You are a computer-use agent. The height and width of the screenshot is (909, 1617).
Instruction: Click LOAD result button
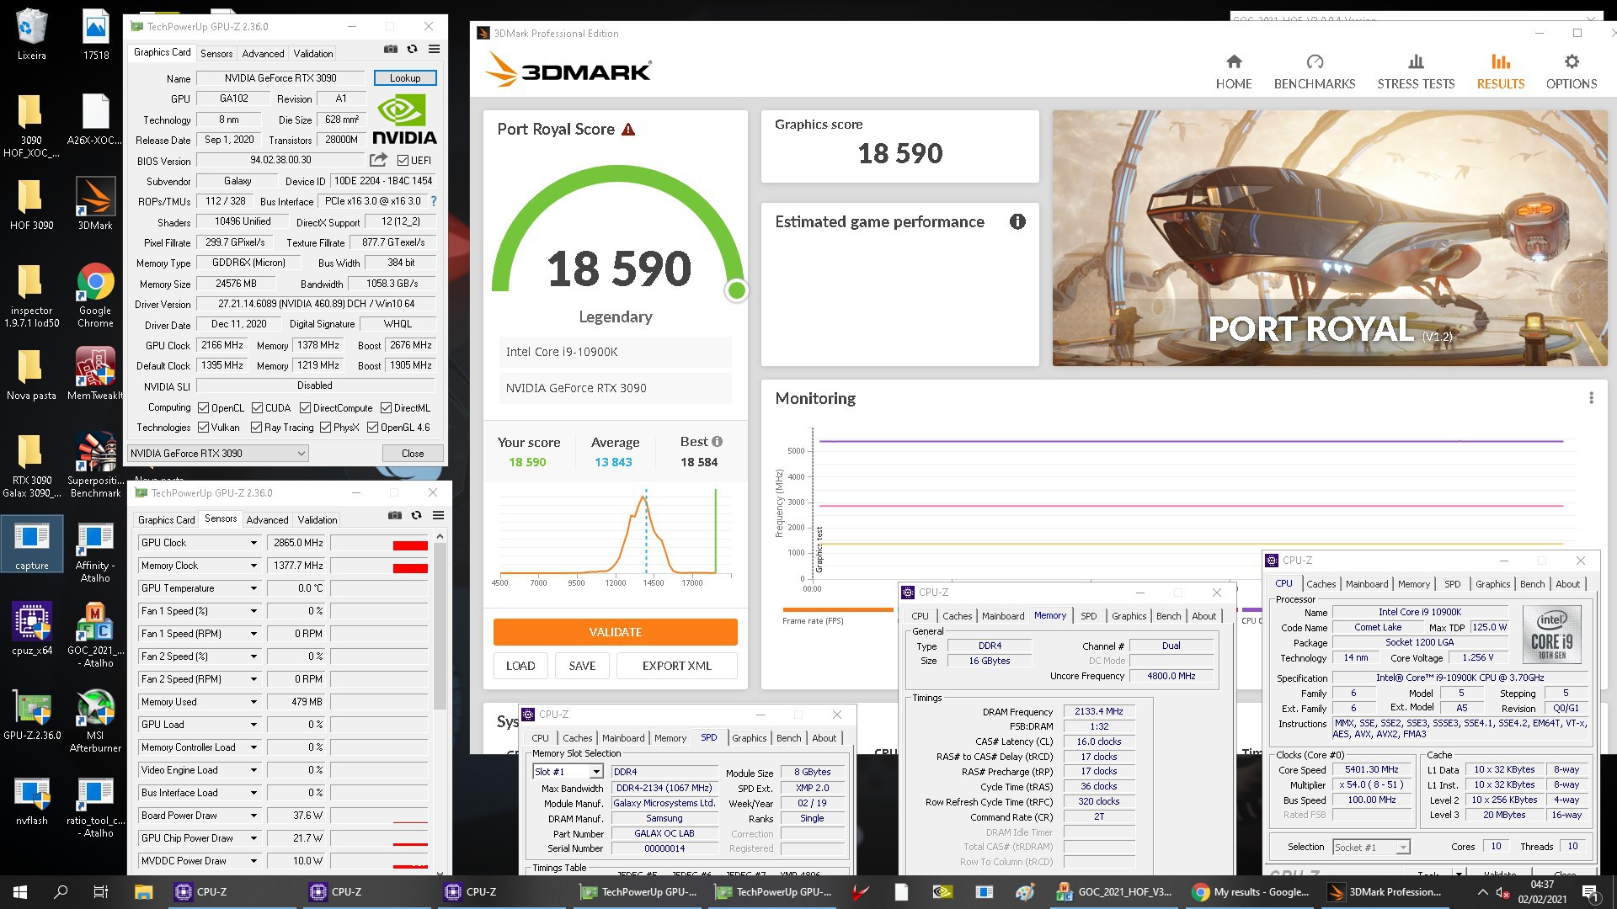(520, 666)
